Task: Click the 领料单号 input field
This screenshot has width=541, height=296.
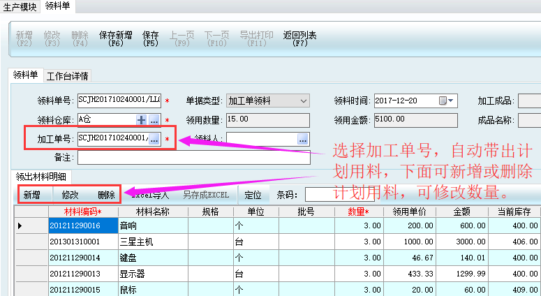Action: point(119,101)
